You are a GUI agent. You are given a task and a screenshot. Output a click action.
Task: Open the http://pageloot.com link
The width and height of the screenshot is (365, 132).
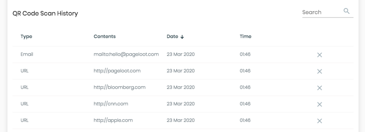pos(117,71)
